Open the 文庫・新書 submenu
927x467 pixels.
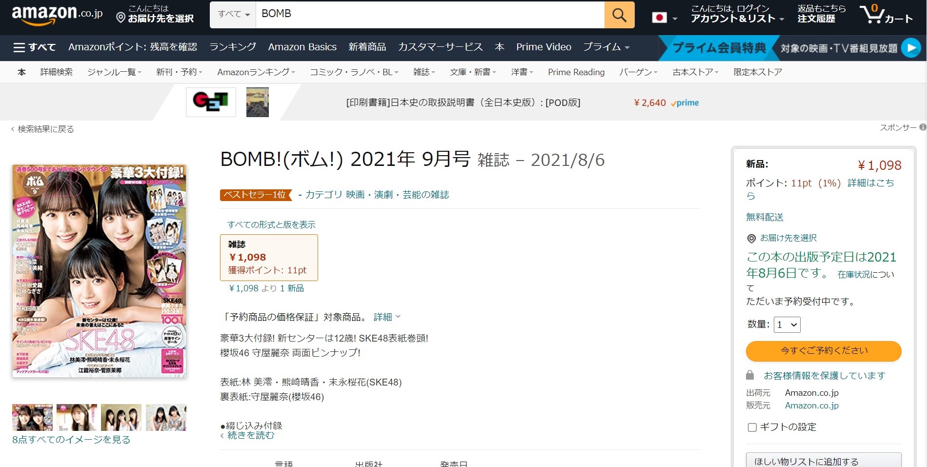click(x=473, y=72)
